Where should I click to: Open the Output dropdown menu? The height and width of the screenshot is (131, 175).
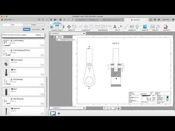tap(166, 30)
